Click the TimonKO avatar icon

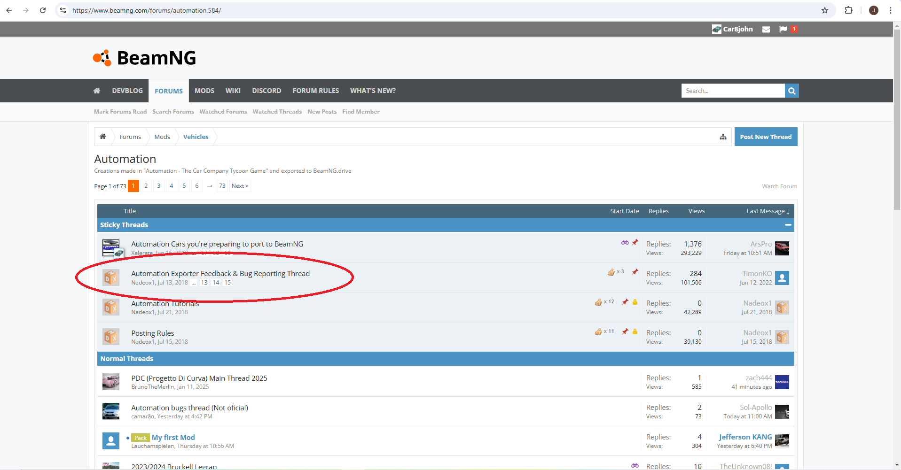(782, 278)
